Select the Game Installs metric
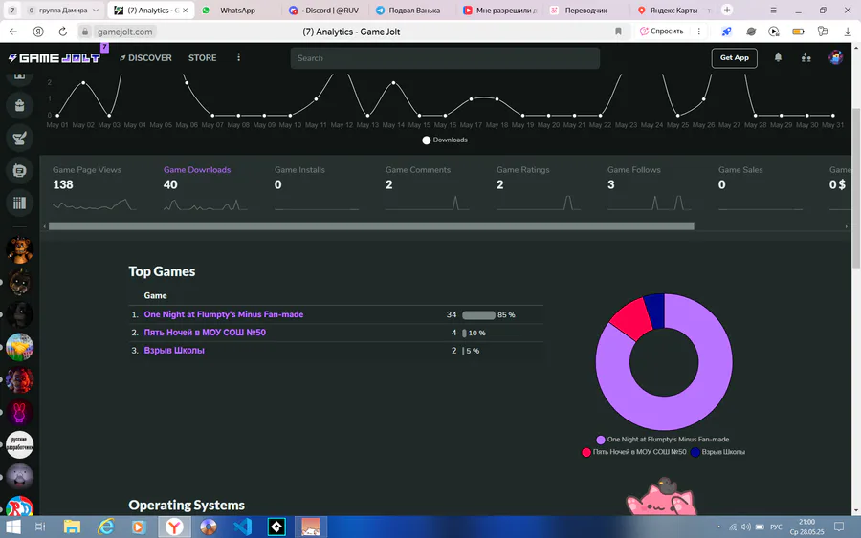This screenshot has height=538, width=861. coord(317,189)
